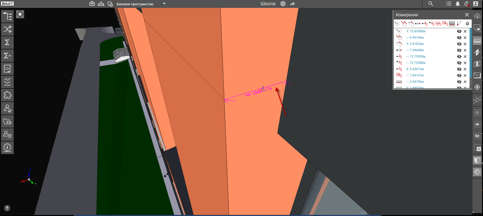
Task: Open the 2D drawing view tool
Action: click(x=7, y=69)
